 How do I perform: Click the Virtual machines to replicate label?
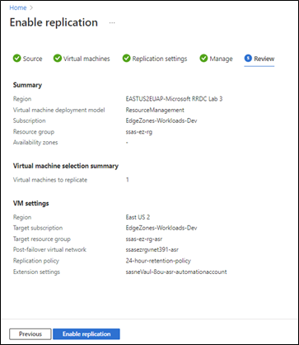50,180
